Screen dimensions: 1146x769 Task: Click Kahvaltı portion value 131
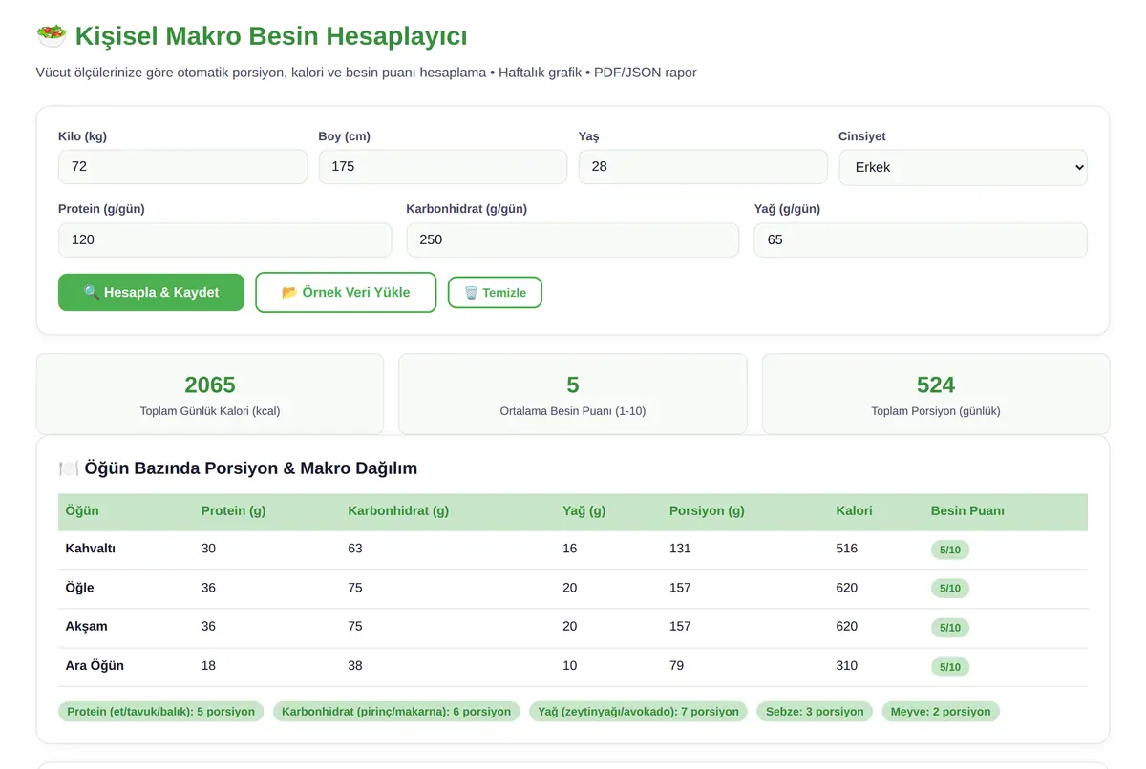coord(680,549)
